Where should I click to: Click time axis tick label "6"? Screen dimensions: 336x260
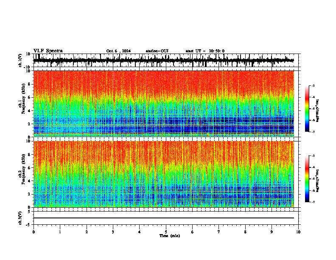click(193, 232)
